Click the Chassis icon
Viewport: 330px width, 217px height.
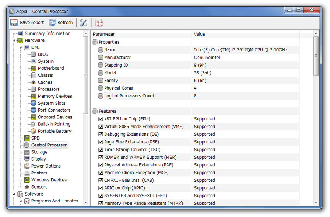(33, 75)
